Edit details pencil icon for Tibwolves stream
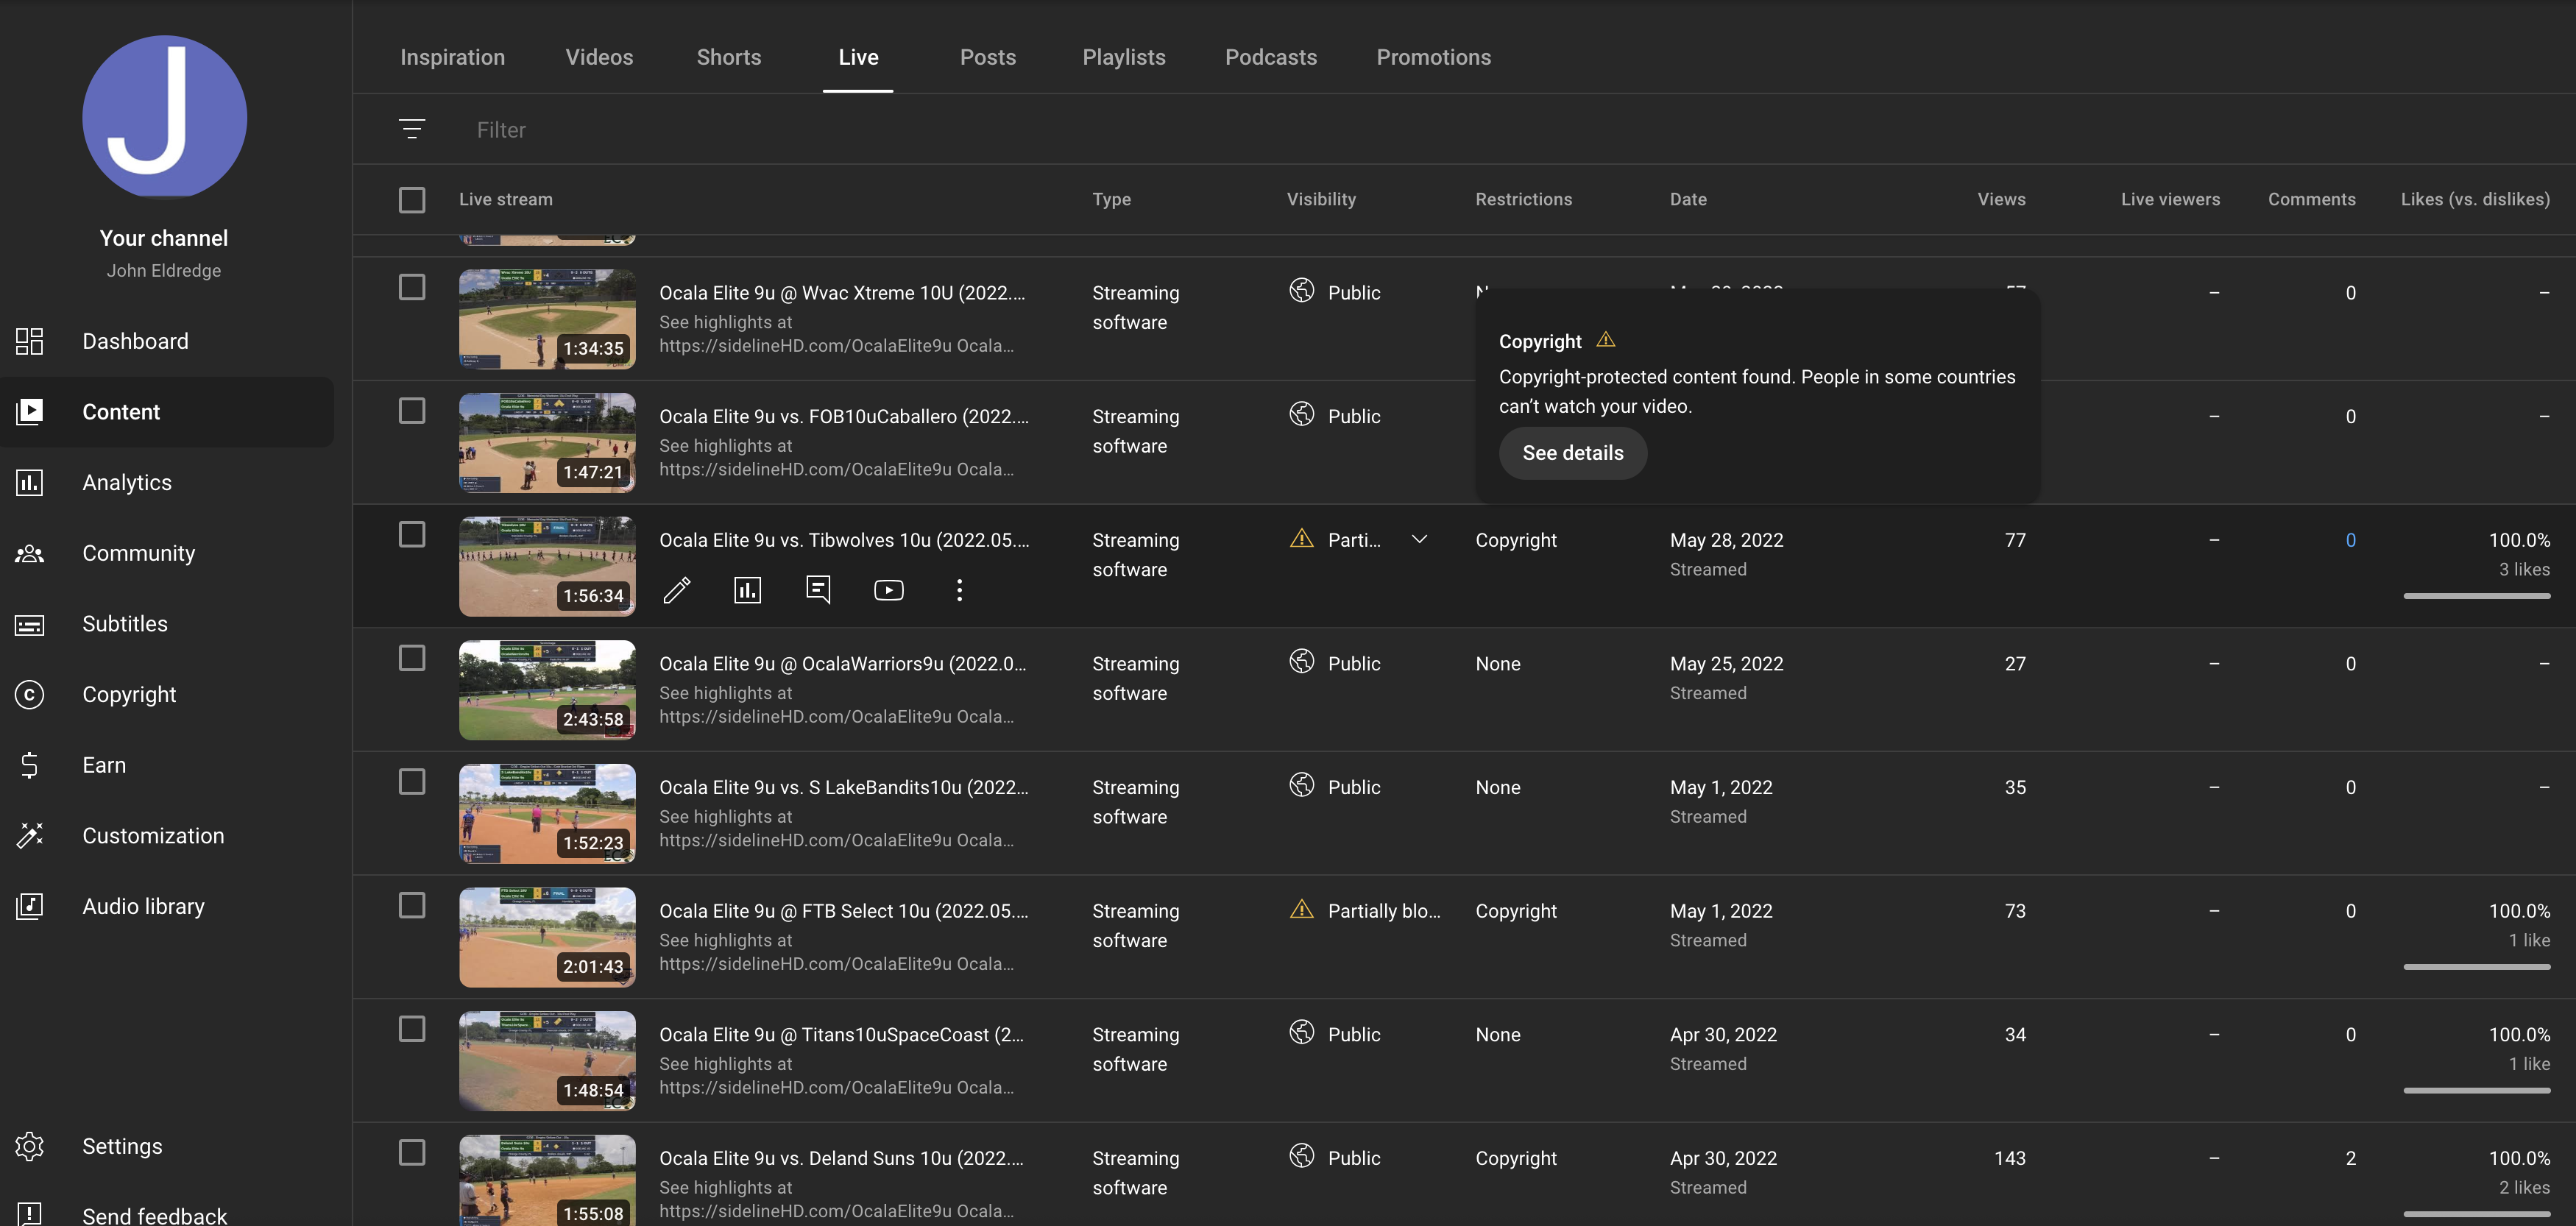 point(677,590)
